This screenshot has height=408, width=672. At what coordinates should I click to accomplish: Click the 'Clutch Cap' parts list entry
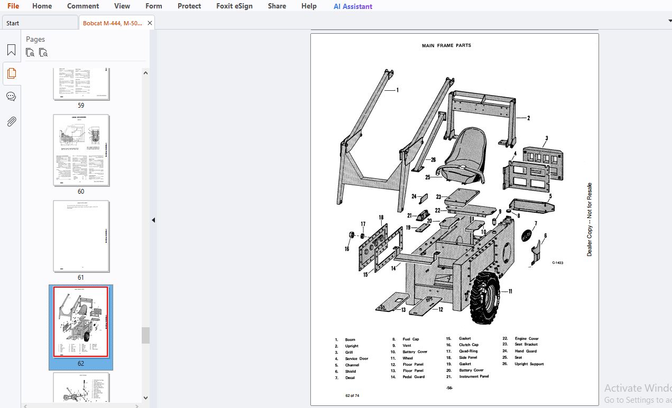click(468, 345)
